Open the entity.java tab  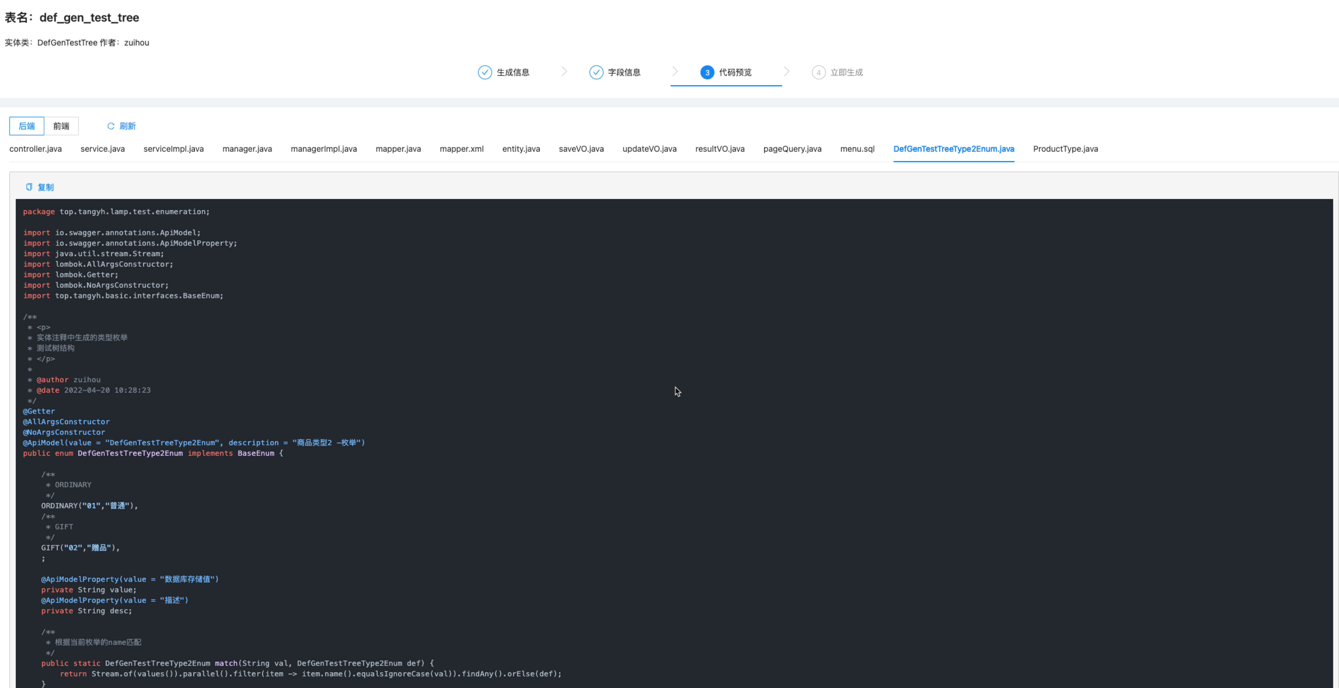click(x=521, y=149)
